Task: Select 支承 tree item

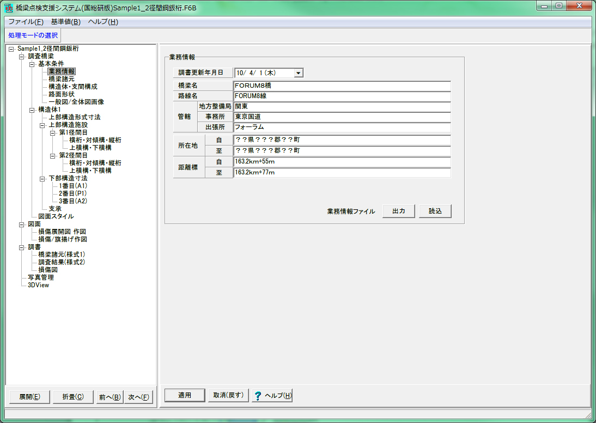Action: pos(55,208)
